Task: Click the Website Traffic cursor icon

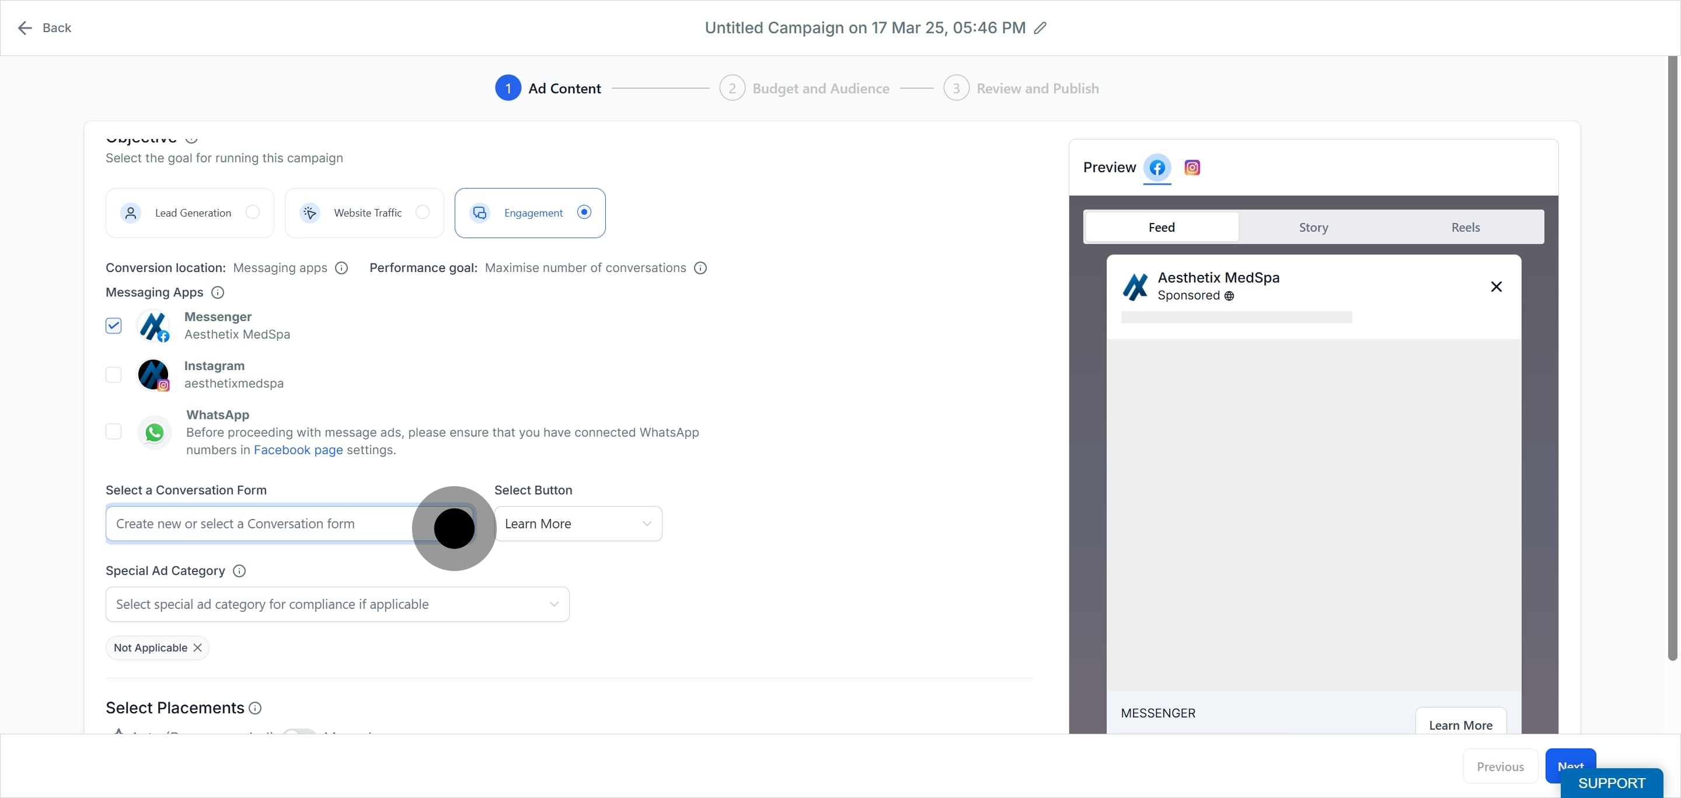Action: [x=309, y=212]
